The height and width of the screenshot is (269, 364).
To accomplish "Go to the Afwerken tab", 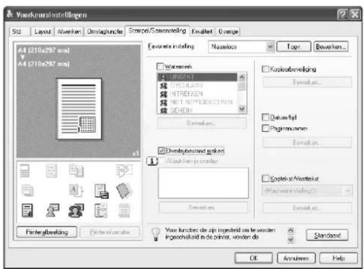I will (x=69, y=31).
